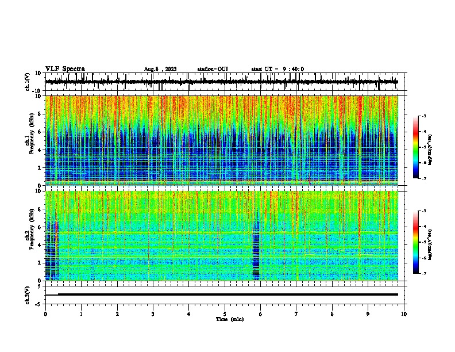Viewport: 455px width, 352px height.
Task: Click the ch.2 colorbar log(PSD) label
Action: (430, 244)
